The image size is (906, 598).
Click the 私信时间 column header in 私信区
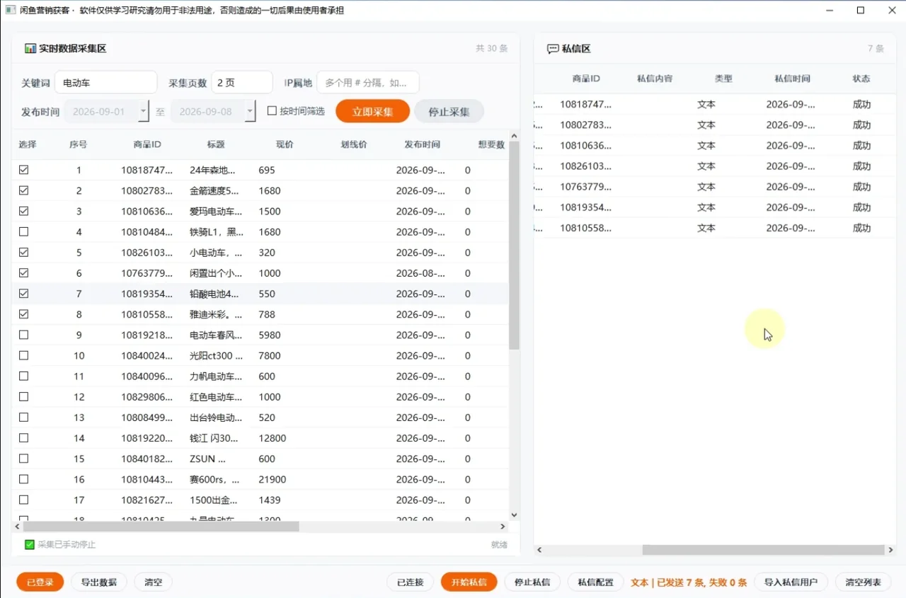[792, 79]
